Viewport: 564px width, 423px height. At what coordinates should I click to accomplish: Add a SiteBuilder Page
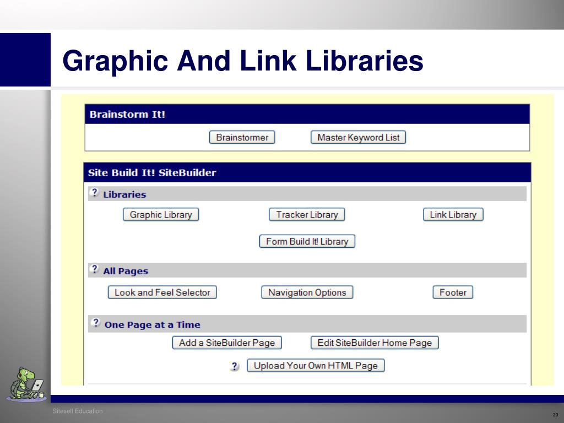pyautogui.click(x=227, y=343)
